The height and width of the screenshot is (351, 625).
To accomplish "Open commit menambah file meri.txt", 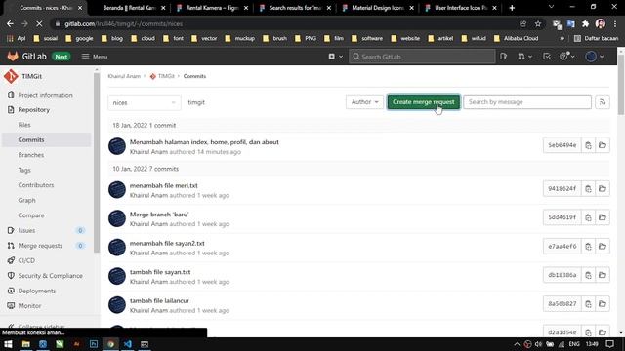I will coord(163,185).
